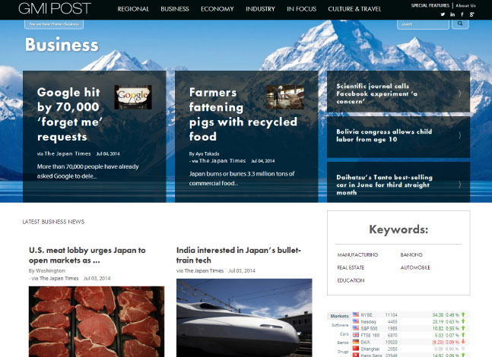This screenshot has height=357, width=492.
Task: Read the India bullet-train tech article
Action: point(239,255)
